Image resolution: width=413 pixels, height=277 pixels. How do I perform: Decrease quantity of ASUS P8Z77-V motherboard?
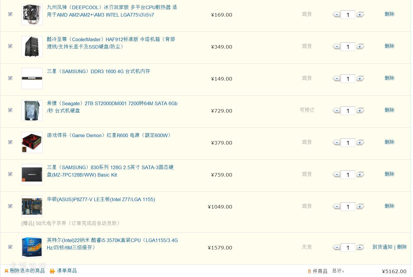pos(337,206)
